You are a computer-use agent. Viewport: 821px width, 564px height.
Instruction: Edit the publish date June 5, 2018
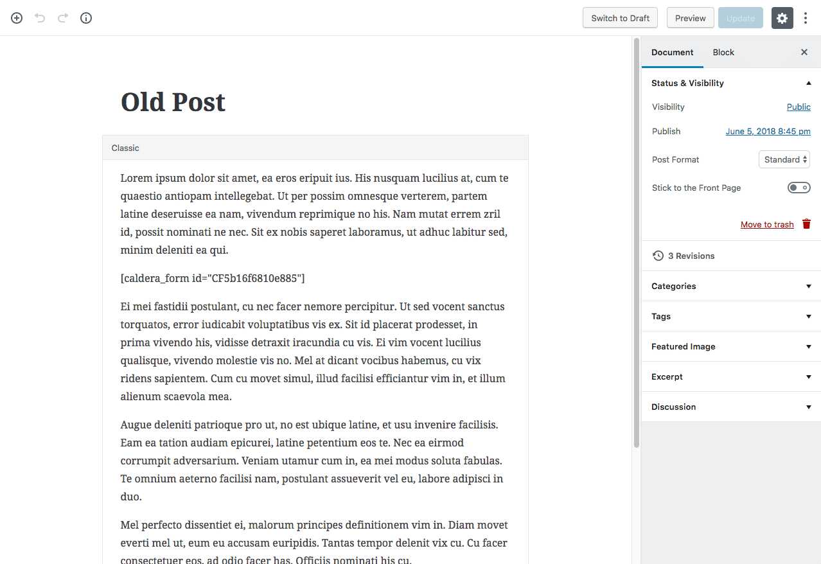(x=768, y=131)
